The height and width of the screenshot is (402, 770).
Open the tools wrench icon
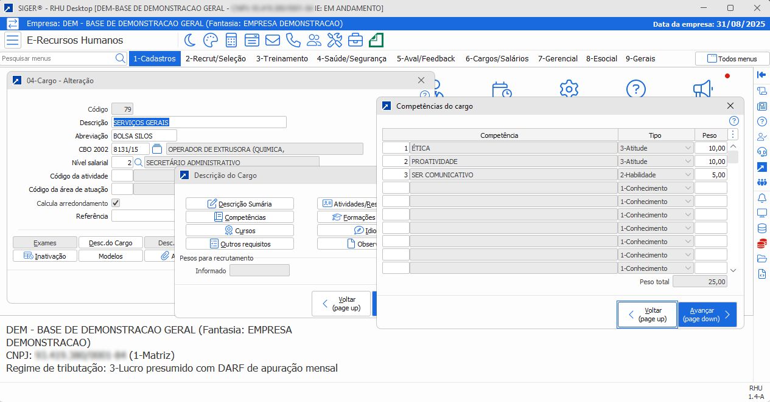(x=335, y=40)
